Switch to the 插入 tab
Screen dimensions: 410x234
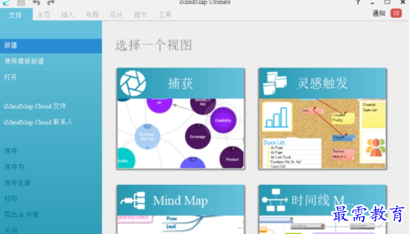tap(68, 15)
